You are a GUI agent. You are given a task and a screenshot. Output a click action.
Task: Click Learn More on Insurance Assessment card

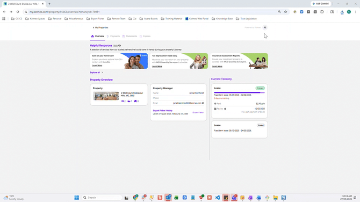click(217, 66)
